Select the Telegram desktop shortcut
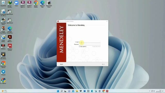The height and width of the screenshot is (93, 165). 3,73
